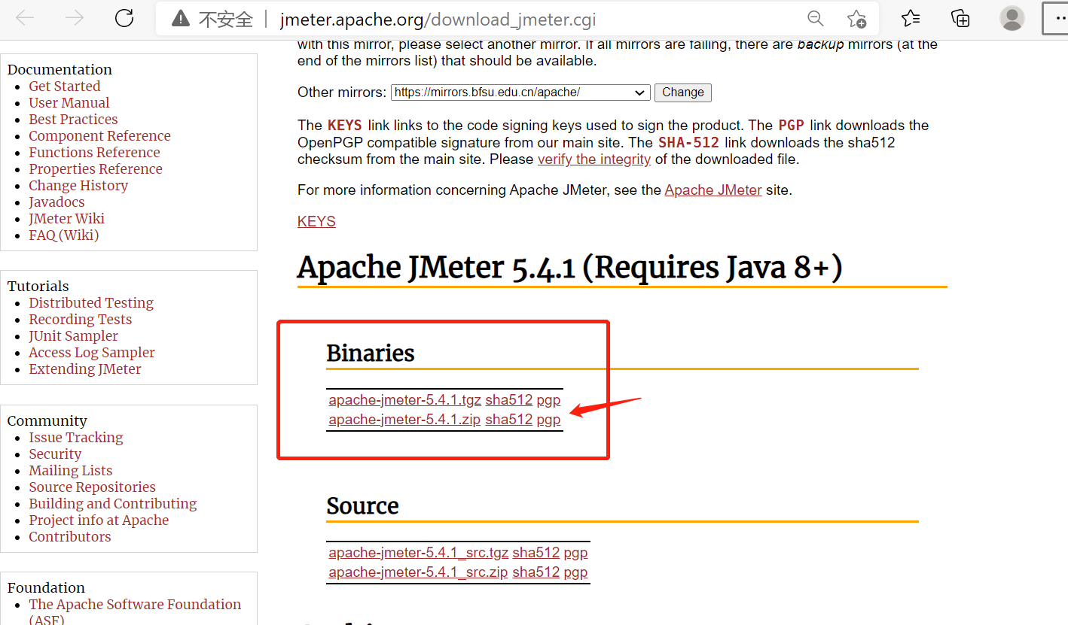Open pgp link for source zip
Viewport: 1068px width, 625px height.
click(575, 572)
